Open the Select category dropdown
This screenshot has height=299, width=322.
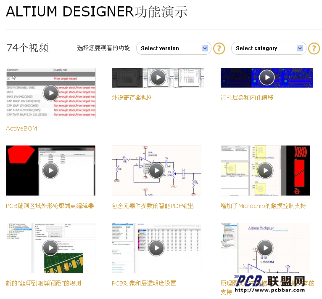click(x=269, y=48)
